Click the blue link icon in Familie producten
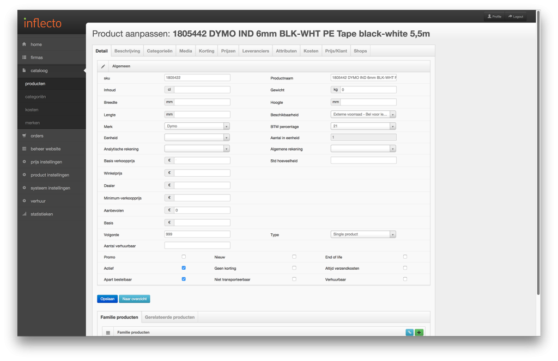Image resolution: width=558 pixels, height=361 pixels. pyautogui.click(x=409, y=332)
